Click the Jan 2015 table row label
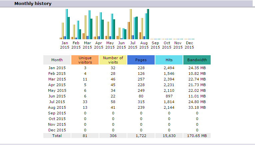 (57, 68)
